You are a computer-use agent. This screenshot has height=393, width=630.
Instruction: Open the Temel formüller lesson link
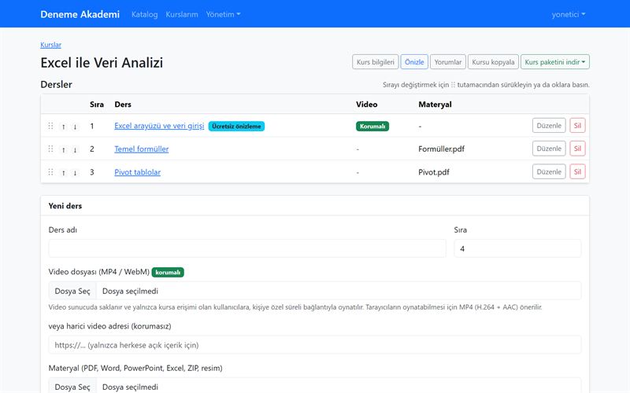142,149
